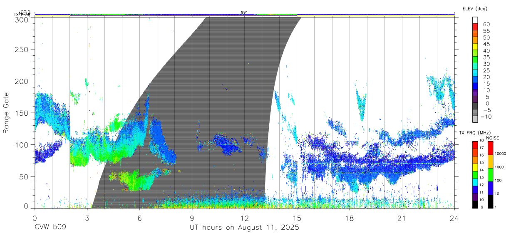
Task: Click the black segment of the NOISE color bar
Action: point(490,201)
